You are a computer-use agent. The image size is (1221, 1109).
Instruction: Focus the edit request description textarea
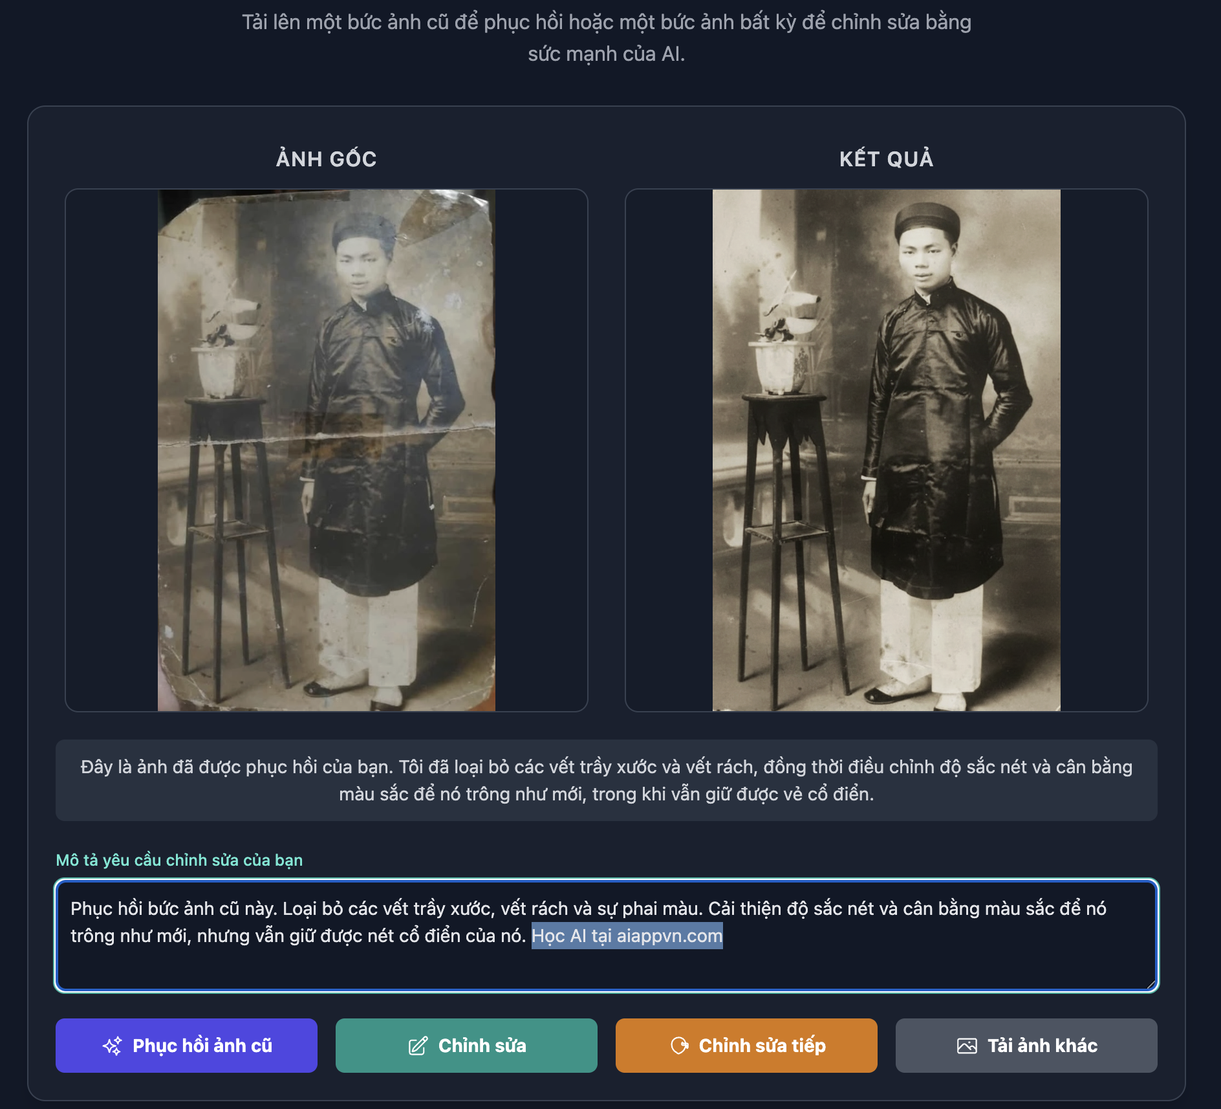pos(607,936)
